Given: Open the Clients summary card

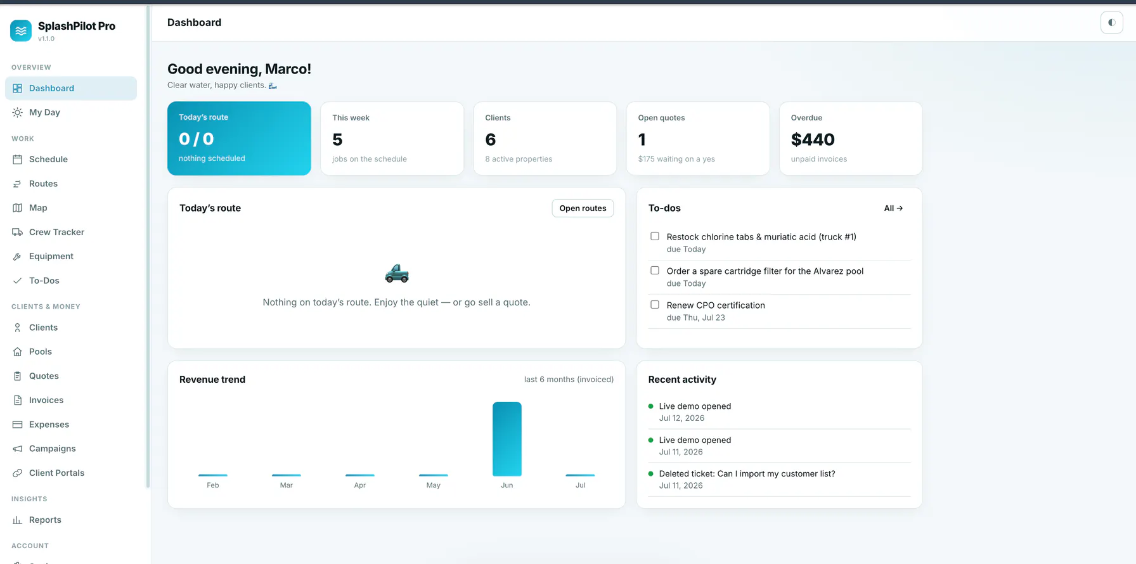Looking at the screenshot, I should click(x=545, y=138).
